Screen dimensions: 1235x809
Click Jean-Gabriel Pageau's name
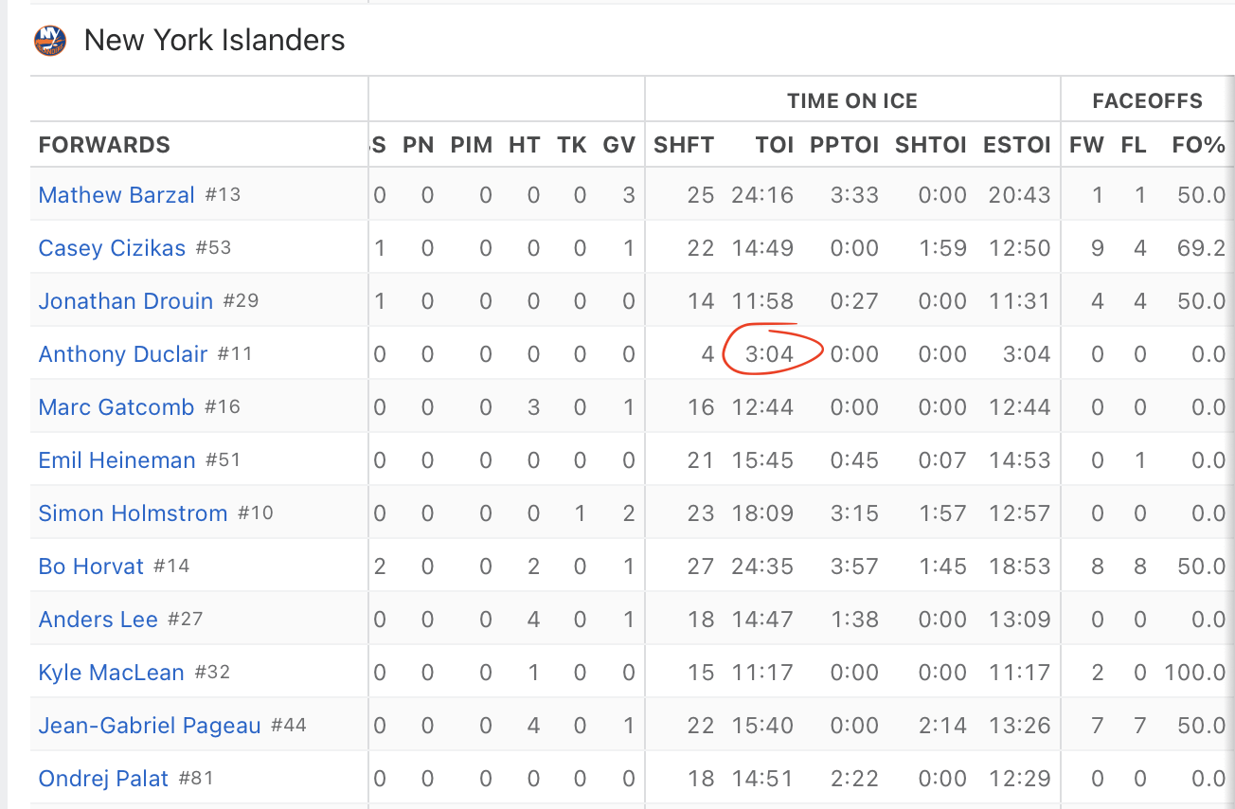(x=150, y=726)
